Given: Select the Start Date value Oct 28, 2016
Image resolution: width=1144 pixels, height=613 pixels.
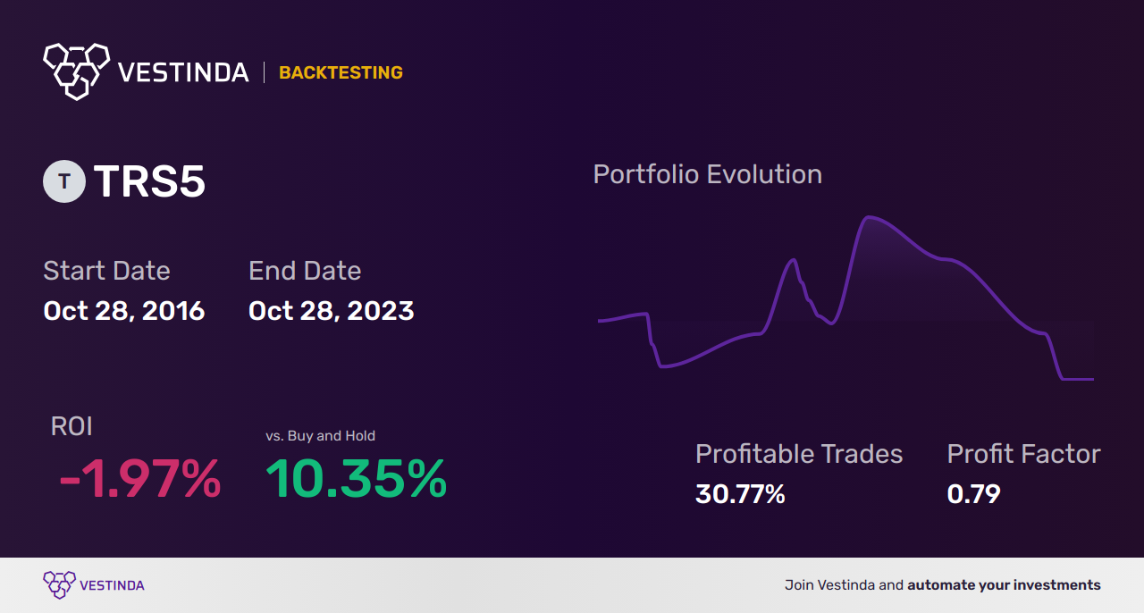Looking at the screenshot, I should 124,311.
